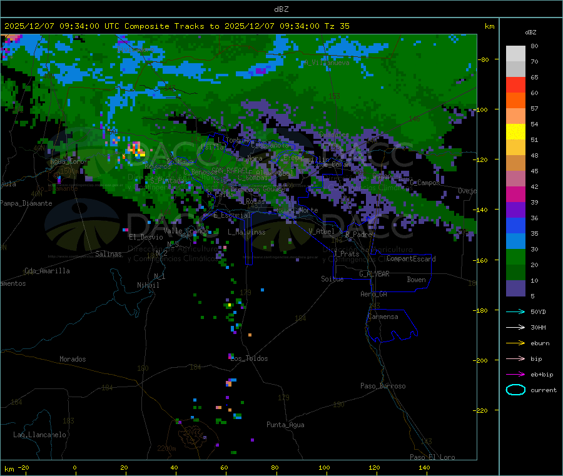The width and height of the screenshot is (563, 476).
Task: Click the 65 dBZ red color swatch
Action: (515, 84)
